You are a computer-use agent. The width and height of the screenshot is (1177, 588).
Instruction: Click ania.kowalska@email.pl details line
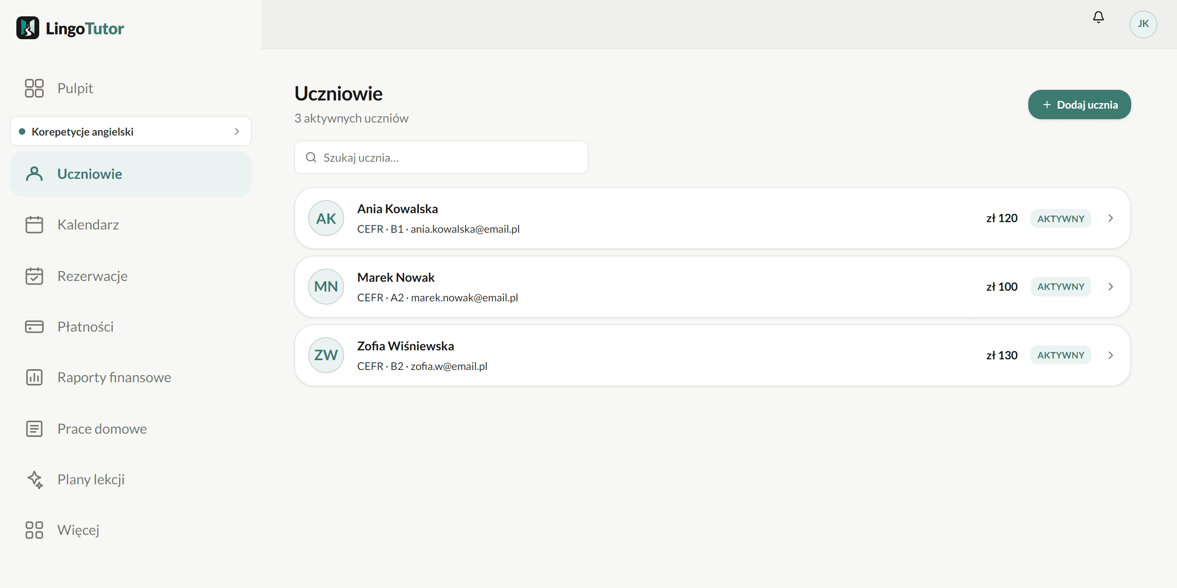[438, 229]
